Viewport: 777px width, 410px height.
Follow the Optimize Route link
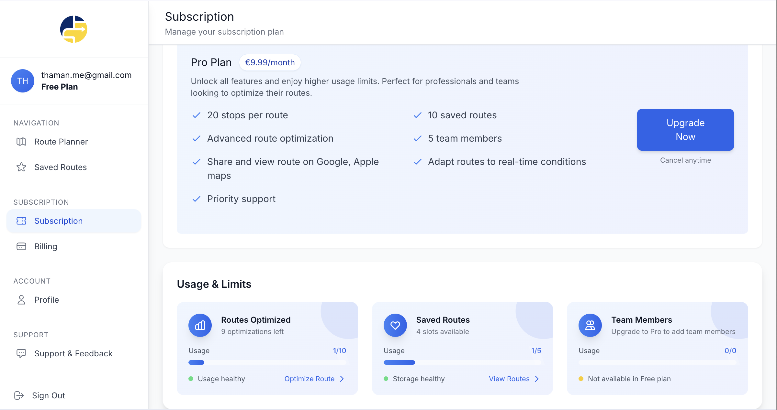(x=309, y=379)
